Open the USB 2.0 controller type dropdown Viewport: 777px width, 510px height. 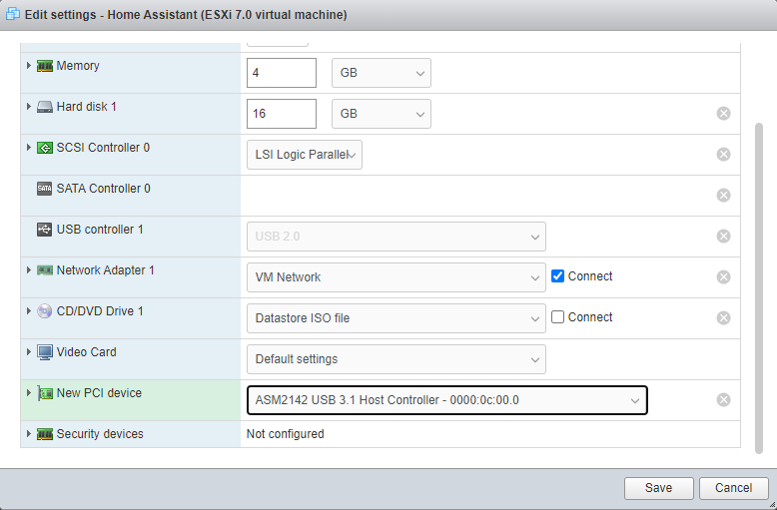click(x=396, y=237)
